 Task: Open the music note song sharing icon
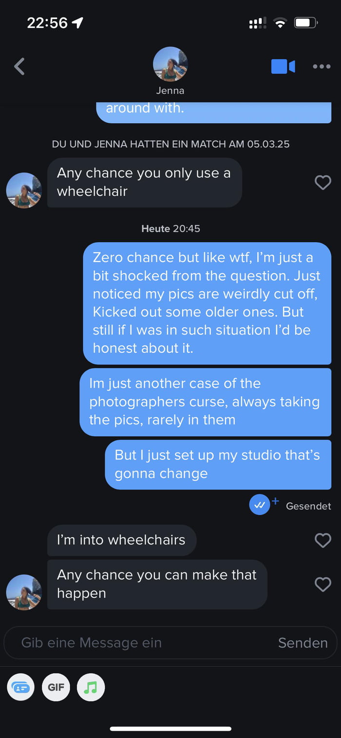91,687
